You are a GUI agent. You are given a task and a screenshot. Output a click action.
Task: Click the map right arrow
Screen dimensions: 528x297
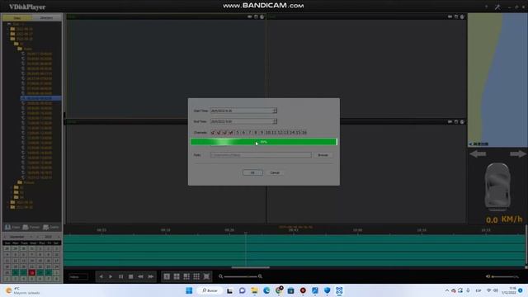click(518, 154)
